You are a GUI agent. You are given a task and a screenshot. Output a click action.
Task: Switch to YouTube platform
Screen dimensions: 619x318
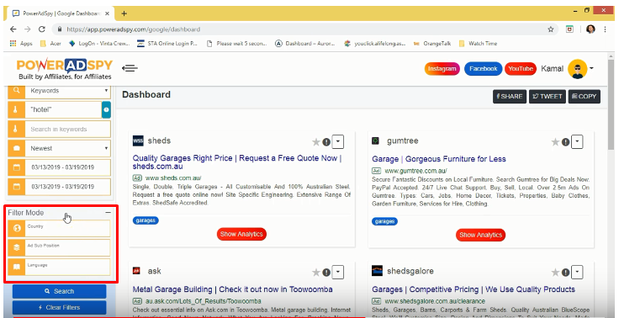pos(521,69)
